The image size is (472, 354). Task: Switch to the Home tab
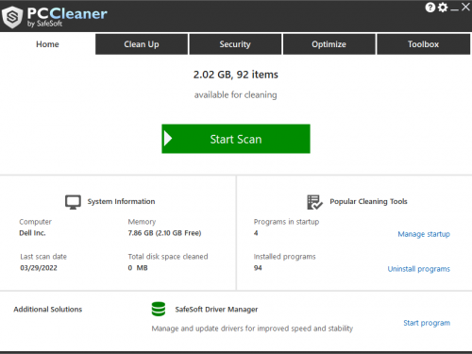point(47,44)
